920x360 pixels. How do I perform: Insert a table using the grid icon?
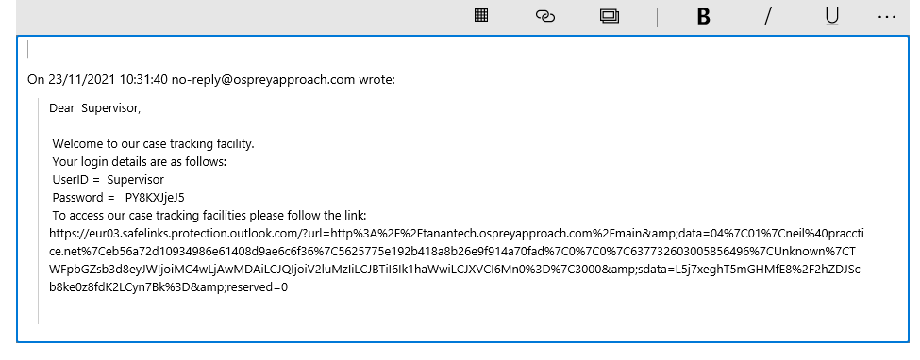coord(481,16)
